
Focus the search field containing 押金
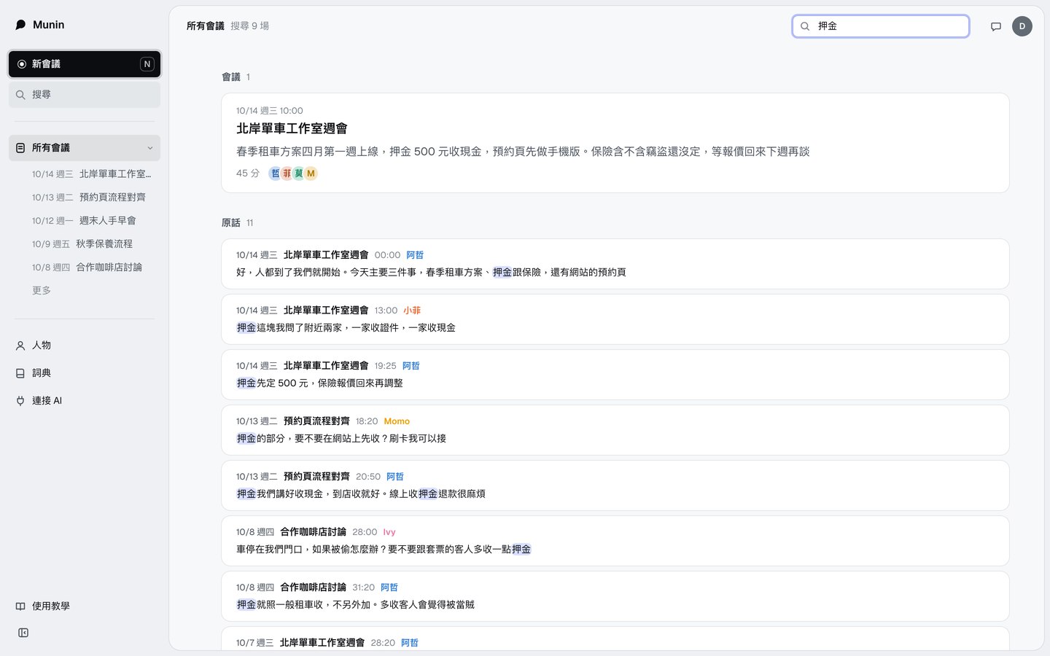click(x=881, y=26)
